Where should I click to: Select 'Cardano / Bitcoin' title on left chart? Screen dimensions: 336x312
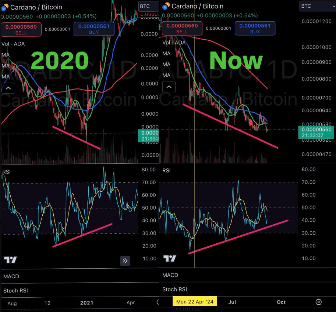36,7
